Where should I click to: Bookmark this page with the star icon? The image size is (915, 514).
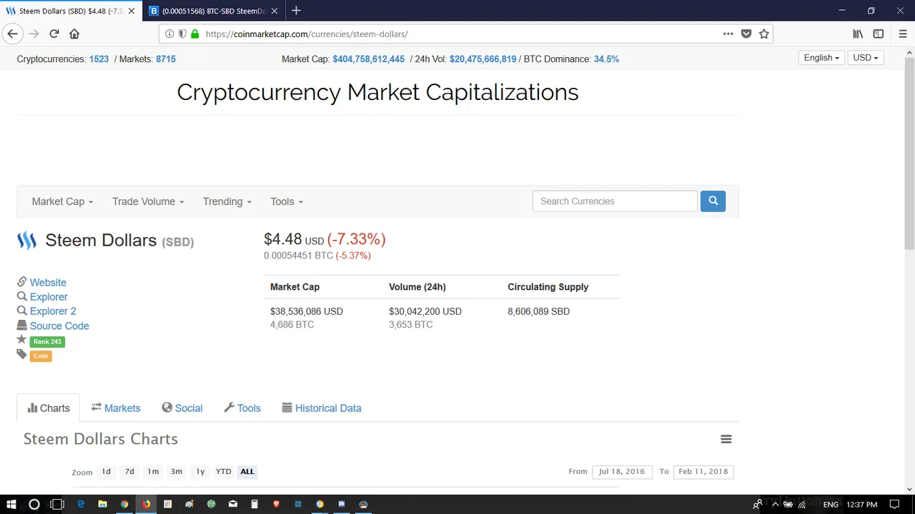(x=764, y=34)
